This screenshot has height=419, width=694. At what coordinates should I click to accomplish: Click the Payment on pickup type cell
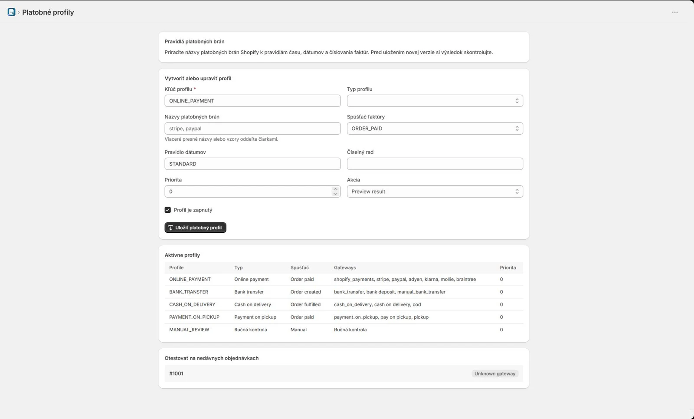[255, 317]
